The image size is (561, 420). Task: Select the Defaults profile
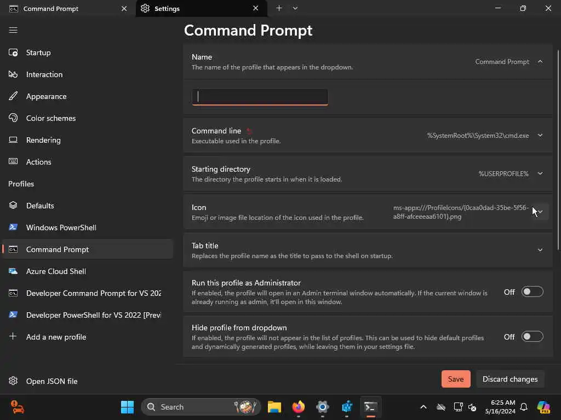pyautogui.click(x=88, y=206)
